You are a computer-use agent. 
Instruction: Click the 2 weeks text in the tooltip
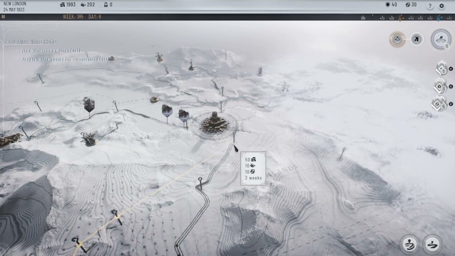pyautogui.click(x=253, y=178)
